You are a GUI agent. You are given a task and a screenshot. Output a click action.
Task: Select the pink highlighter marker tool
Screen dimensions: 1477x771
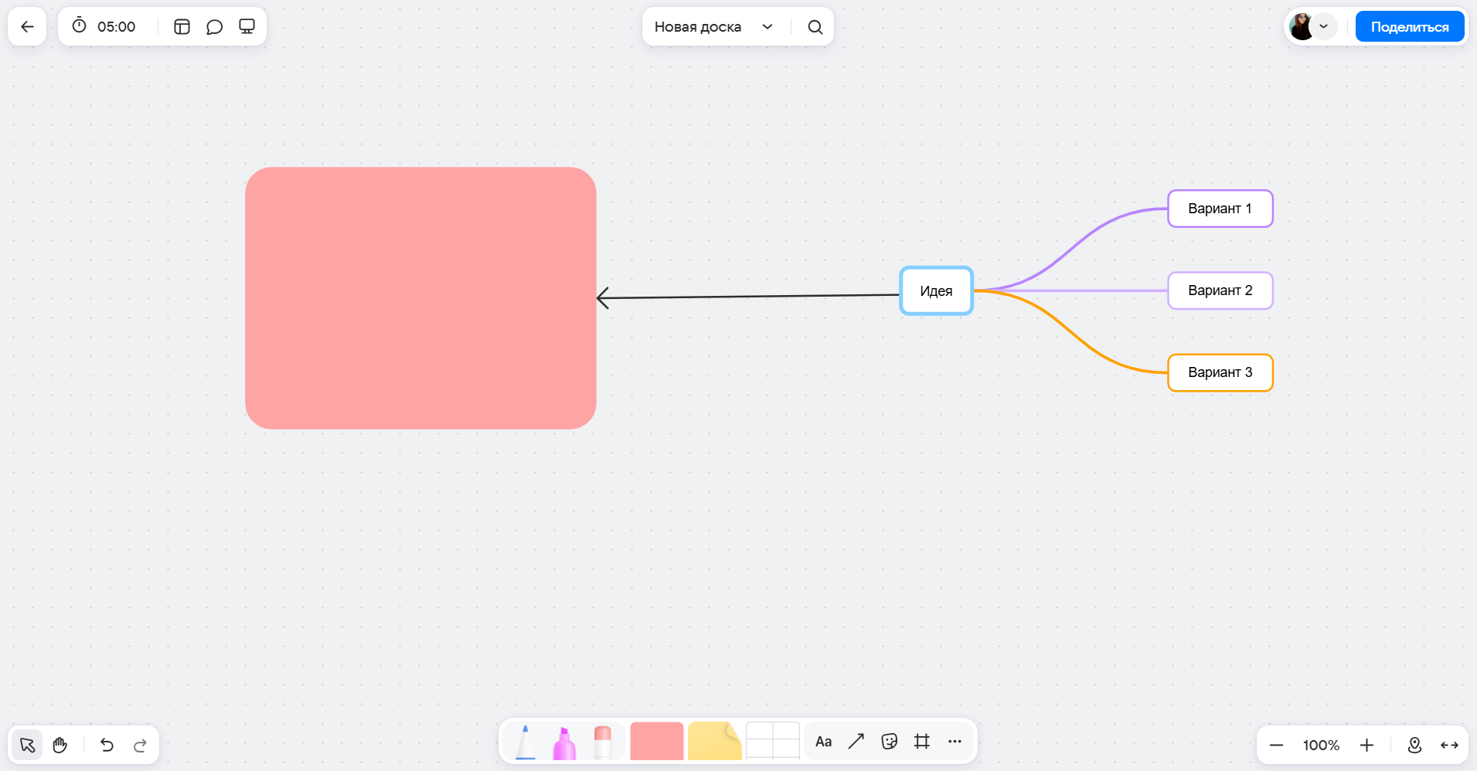tap(564, 743)
